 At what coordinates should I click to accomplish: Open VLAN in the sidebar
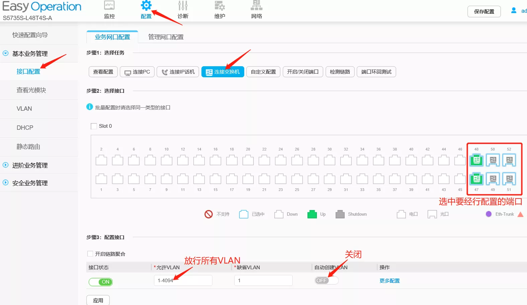click(x=24, y=109)
